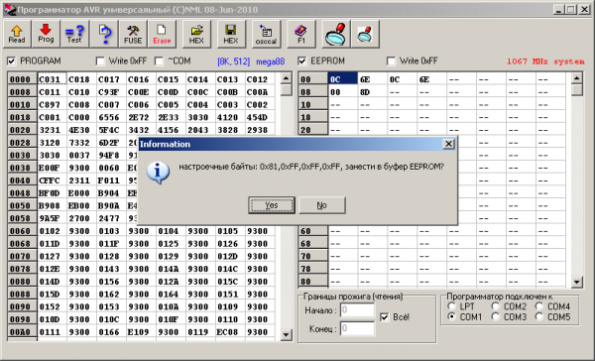Click the large magnifier stamp icon

tap(336, 34)
